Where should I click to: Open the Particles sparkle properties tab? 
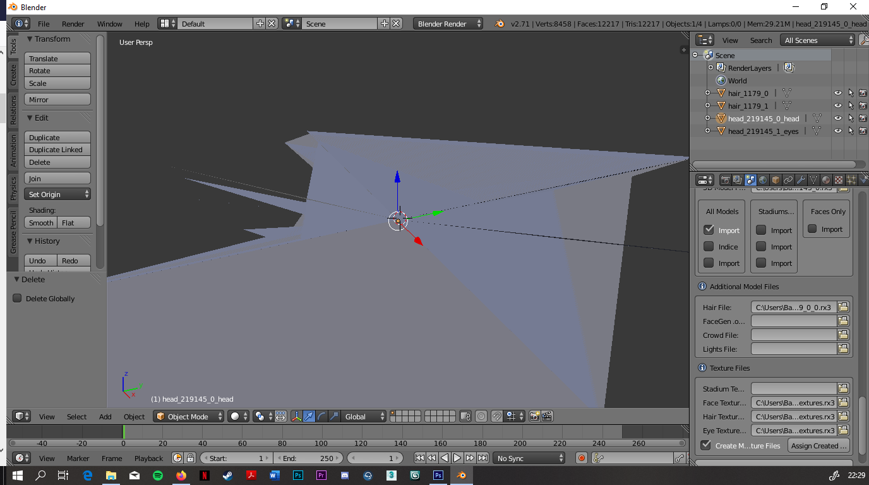click(x=851, y=180)
